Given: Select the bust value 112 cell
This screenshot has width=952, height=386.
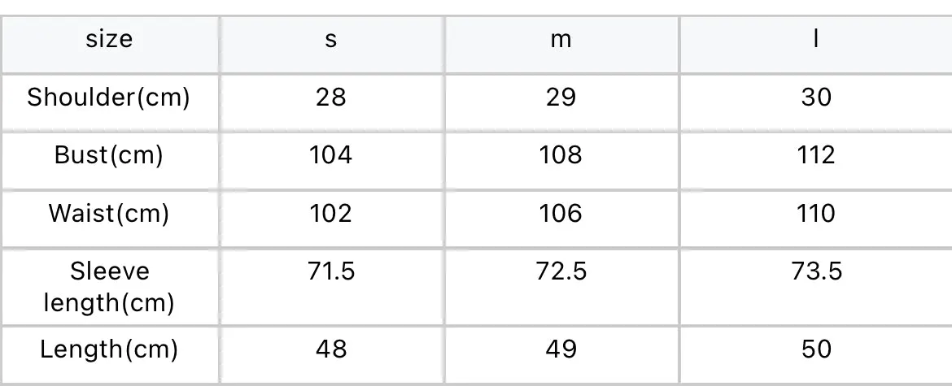Looking at the screenshot, I should [x=816, y=160].
